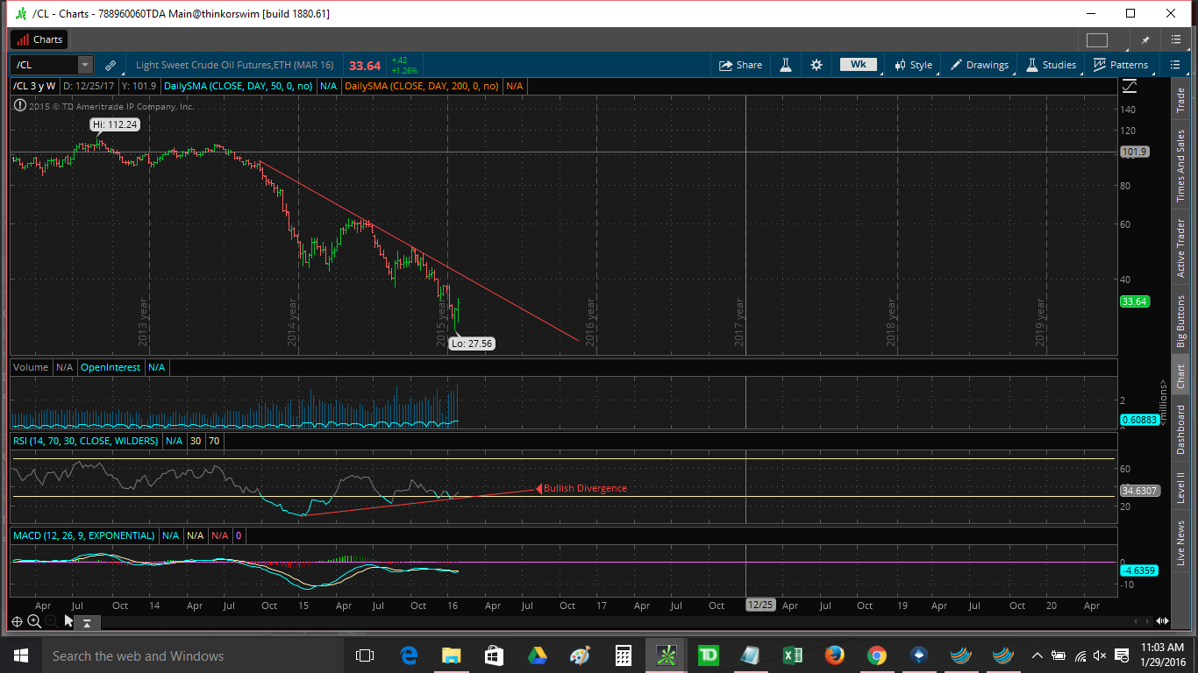Click the Search the web and Windows box
This screenshot has width=1198, height=673.
pos(193,655)
